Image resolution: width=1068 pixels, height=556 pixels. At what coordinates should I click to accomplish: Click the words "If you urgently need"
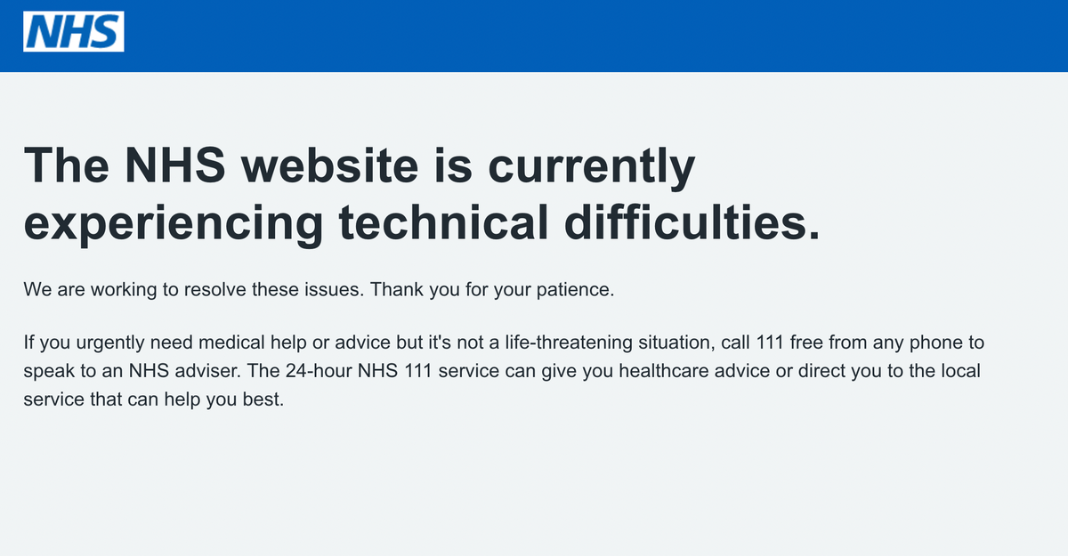click(x=102, y=342)
